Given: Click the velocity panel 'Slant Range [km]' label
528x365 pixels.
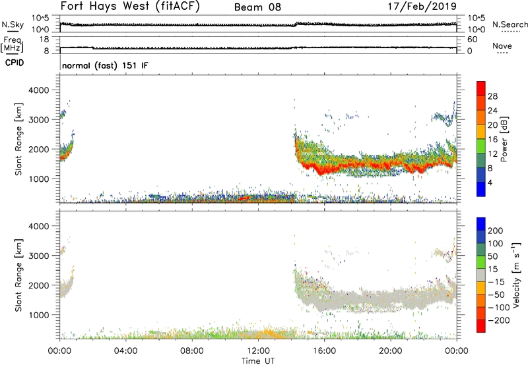Looking at the screenshot, I should point(18,275).
